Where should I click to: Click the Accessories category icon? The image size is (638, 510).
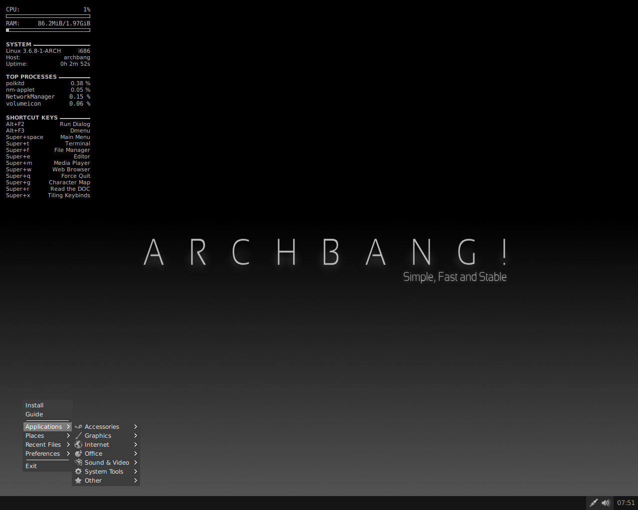(78, 427)
